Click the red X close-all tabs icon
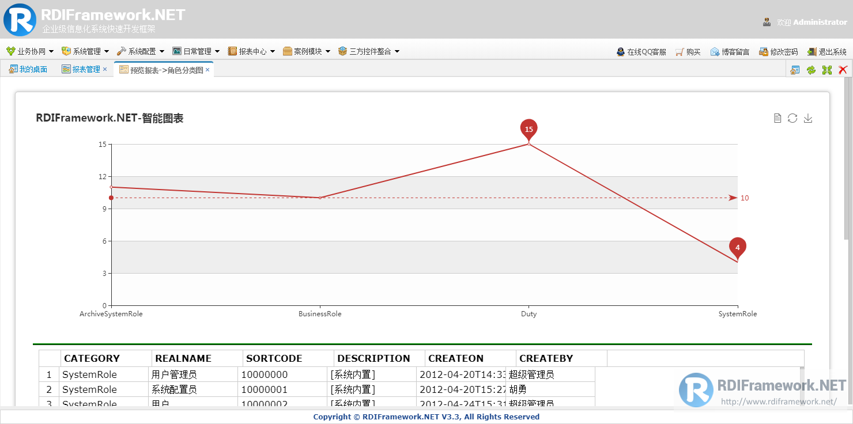Image resolution: width=853 pixels, height=424 pixels. [843, 70]
